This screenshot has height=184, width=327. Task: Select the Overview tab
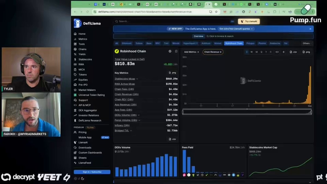pyautogui.click(x=198, y=36)
